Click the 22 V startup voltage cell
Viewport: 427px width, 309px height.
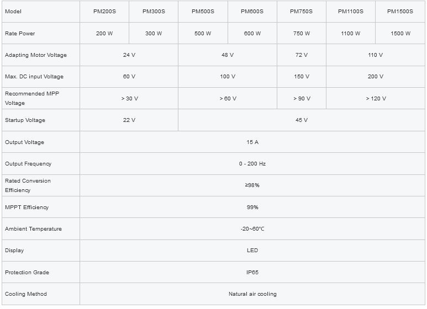pyautogui.click(x=129, y=120)
